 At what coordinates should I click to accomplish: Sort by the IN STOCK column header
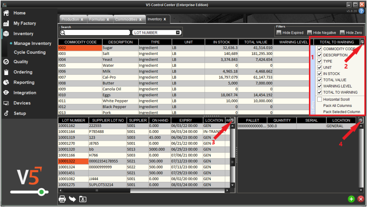point(221,42)
